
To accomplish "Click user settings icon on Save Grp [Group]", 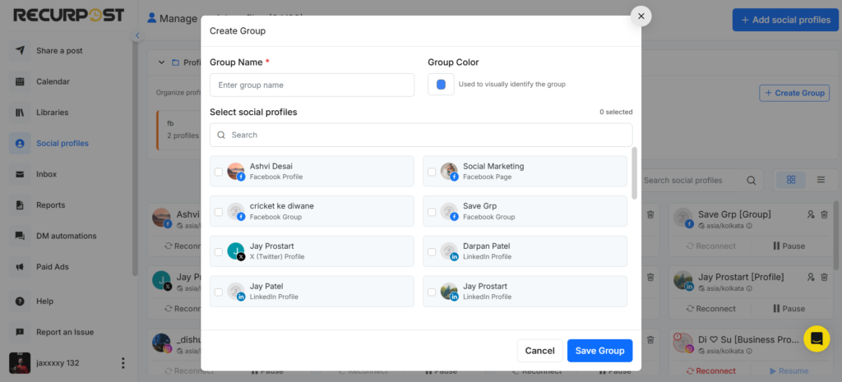I will [x=811, y=214].
